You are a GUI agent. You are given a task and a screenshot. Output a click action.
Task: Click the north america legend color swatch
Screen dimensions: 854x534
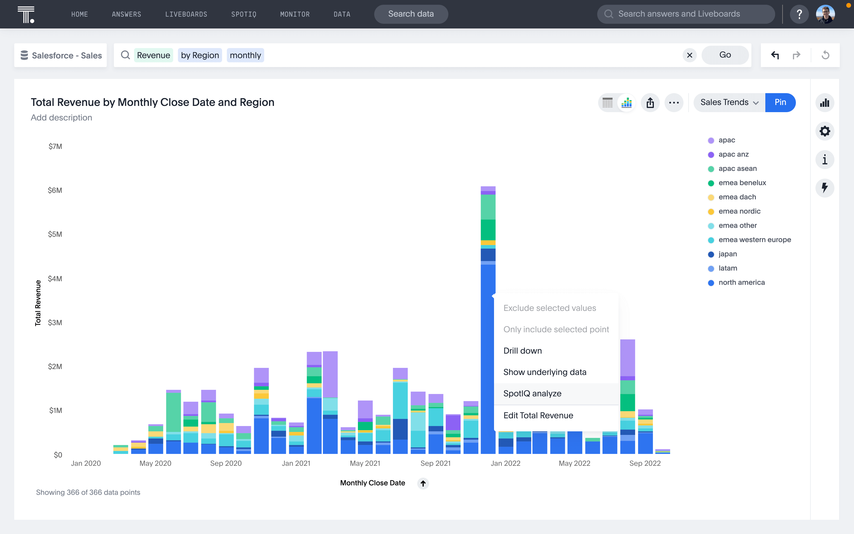click(x=711, y=282)
